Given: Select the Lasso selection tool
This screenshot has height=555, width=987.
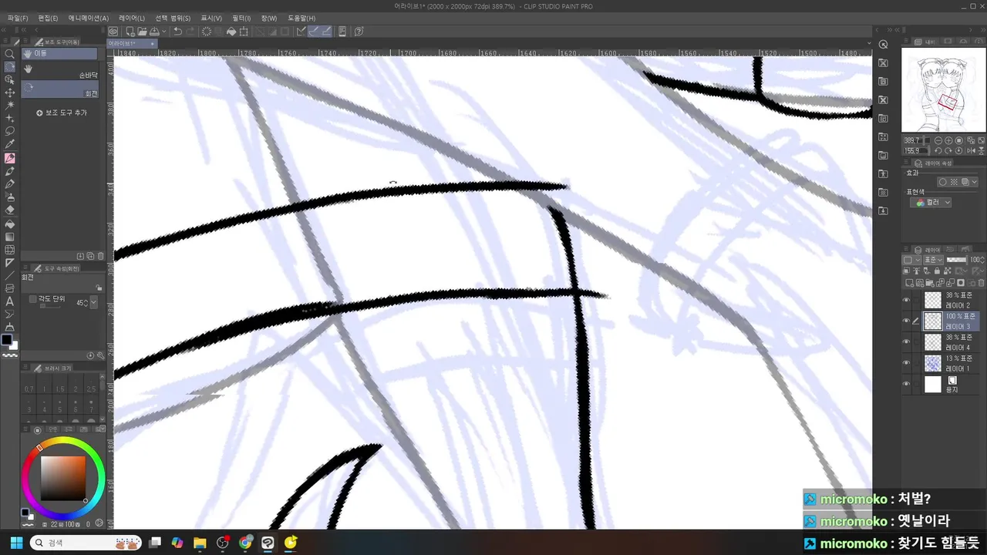Looking at the screenshot, I should click(10, 131).
